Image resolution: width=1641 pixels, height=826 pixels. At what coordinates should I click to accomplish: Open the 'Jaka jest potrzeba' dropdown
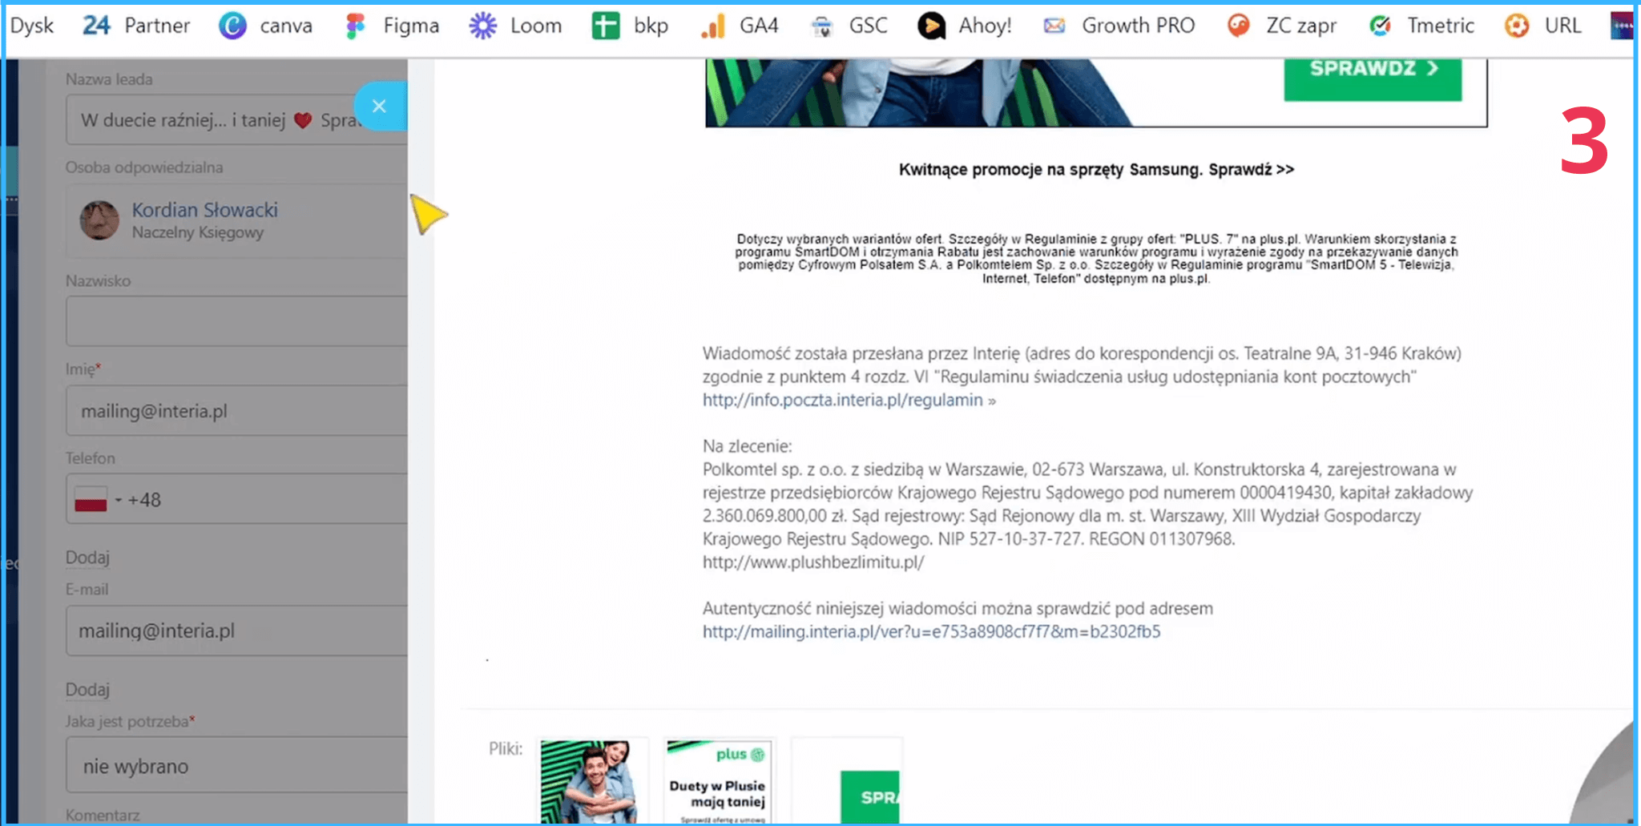[x=236, y=766]
